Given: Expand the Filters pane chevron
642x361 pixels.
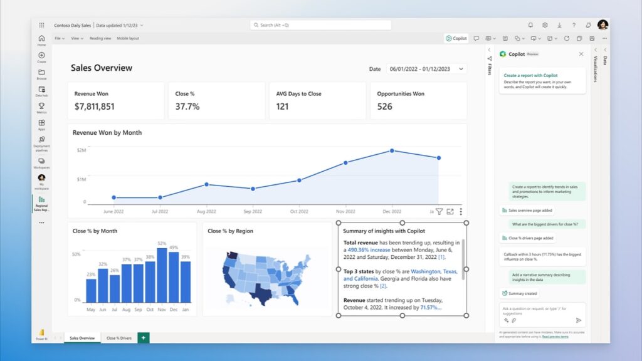Looking at the screenshot, I should [489, 50].
